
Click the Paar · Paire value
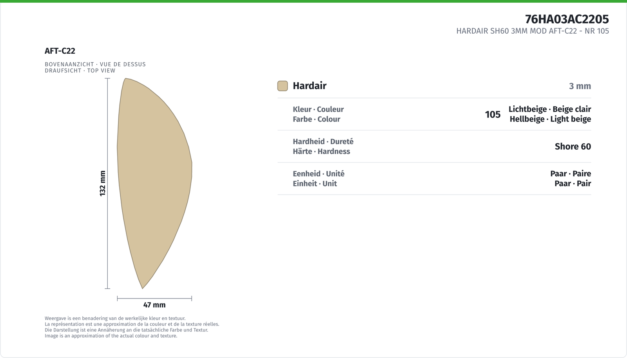[571, 174]
